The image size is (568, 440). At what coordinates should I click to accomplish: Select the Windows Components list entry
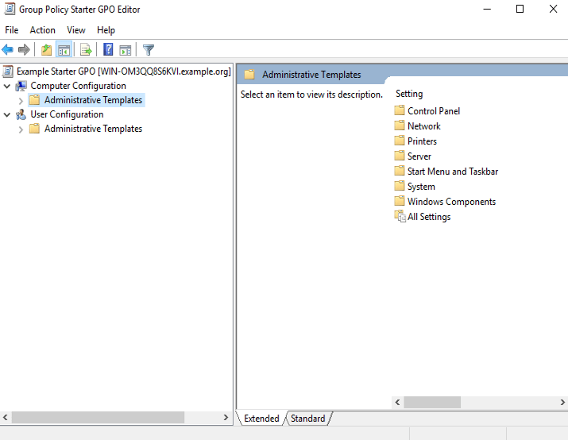click(x=451, y=202)
